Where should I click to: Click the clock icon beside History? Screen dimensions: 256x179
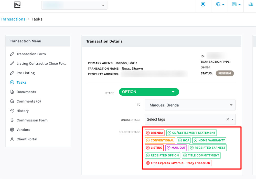(x=12, y=111)
